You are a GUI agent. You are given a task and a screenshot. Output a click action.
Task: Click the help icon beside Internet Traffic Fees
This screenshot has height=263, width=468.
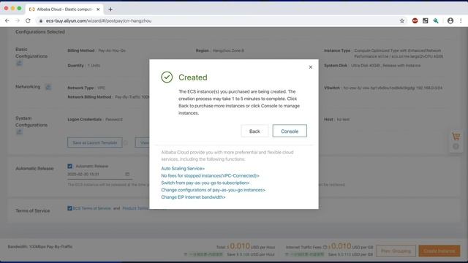(325, 247)
